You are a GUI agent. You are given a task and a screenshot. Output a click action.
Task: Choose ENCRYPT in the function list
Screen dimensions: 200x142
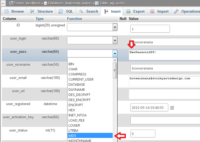[90, 105]
